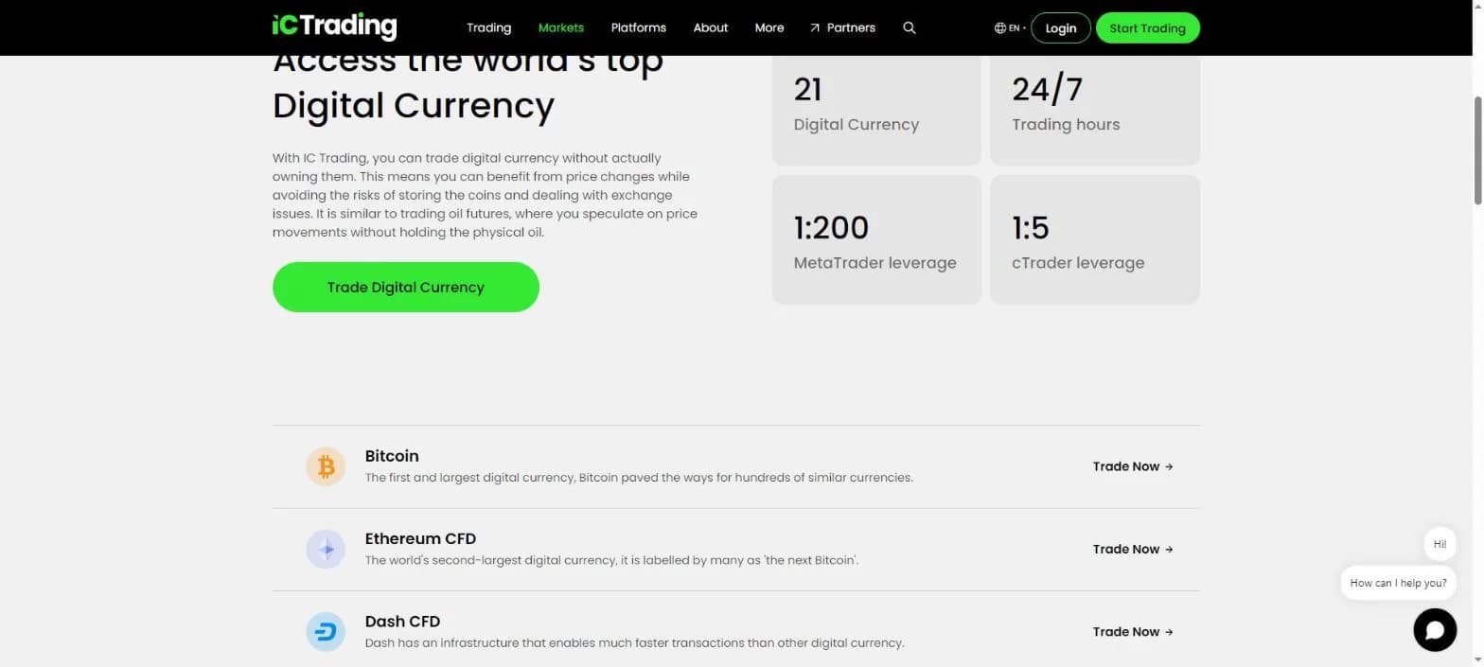Click the 'How can I help you?' message
This screenshot has width=1484, height=667.
pyautogui.click(x=1398, y=583)
